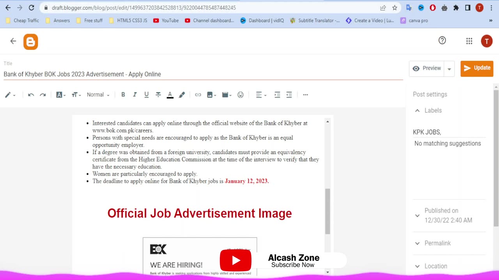This screenshot has width=499, height=280.
Task: Go back using Blogger's back arrow
Action: tap(13, 41)
